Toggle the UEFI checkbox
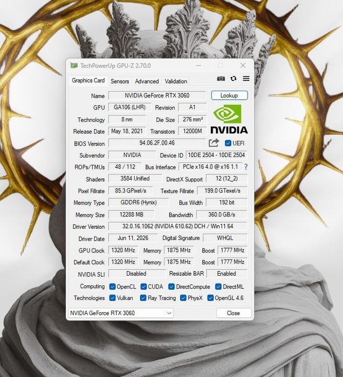 pos(228,143)
